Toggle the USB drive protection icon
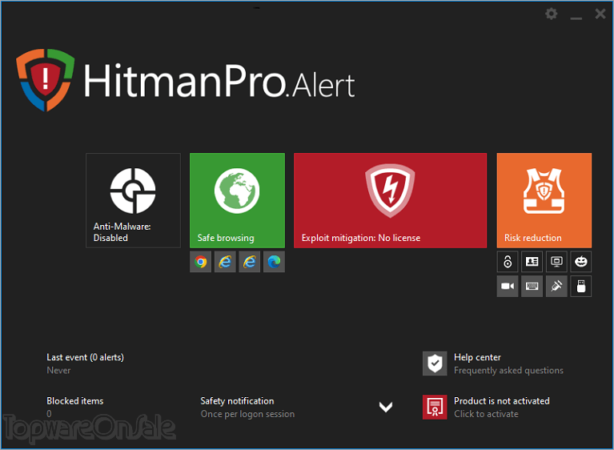This screenshot has width=614, height=450. click(x=580, y=287)
